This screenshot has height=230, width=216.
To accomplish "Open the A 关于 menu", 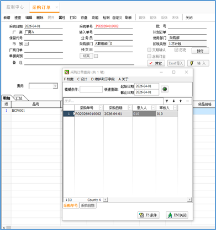I will [x=123, y=79].
